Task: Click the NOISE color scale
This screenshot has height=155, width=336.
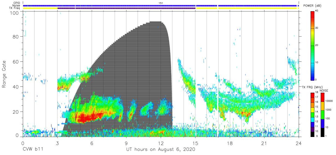Action: coord(322,114)
